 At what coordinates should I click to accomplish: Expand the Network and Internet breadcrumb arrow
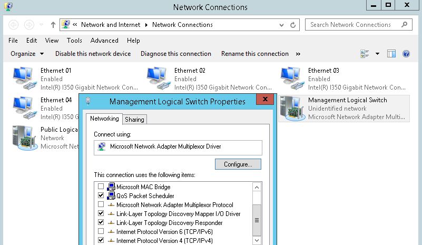[x=146, y=25]
